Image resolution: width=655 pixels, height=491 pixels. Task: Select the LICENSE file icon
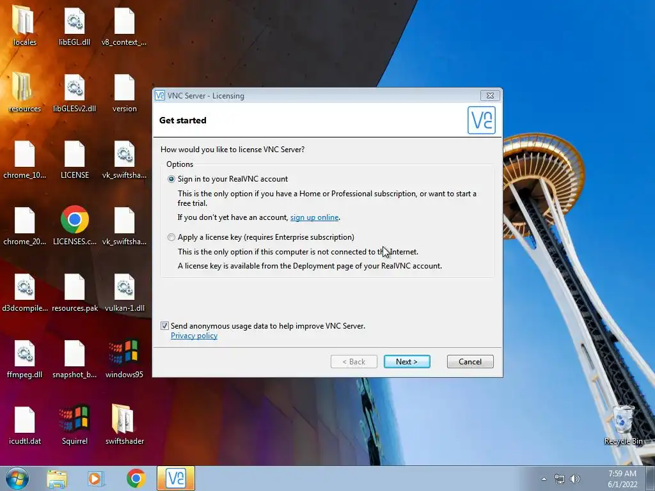click(x=74, y=153)
